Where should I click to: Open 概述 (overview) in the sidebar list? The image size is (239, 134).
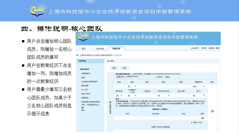pos(83,77)
